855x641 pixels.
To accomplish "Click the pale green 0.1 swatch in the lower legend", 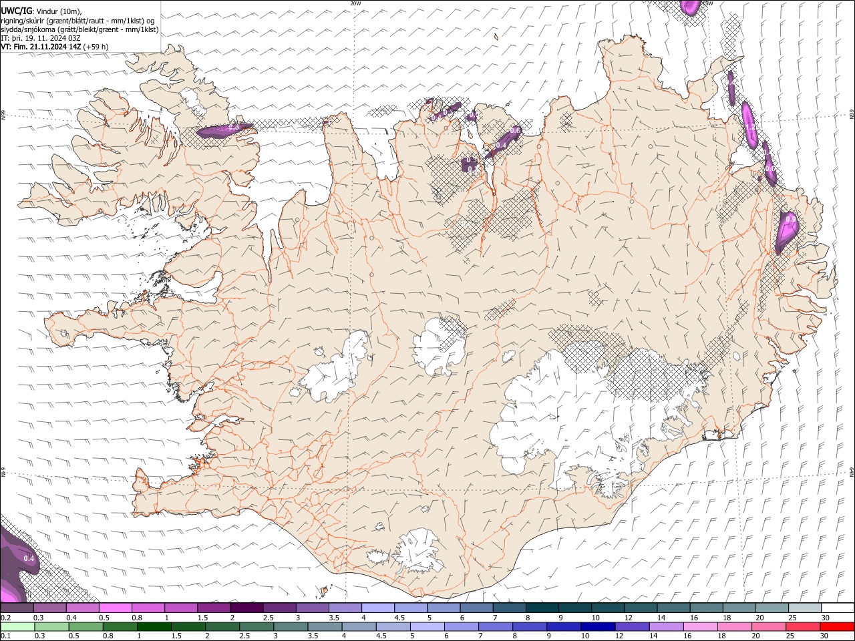I will coord(17,626).
